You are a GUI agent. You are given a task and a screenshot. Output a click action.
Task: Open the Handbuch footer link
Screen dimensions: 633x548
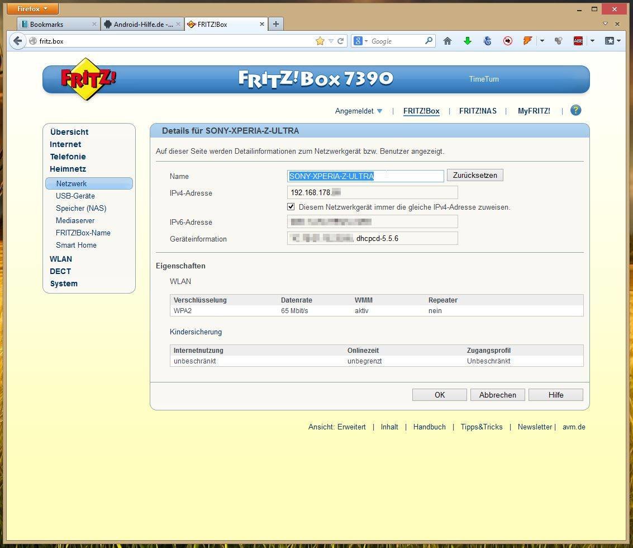point(429,427)
